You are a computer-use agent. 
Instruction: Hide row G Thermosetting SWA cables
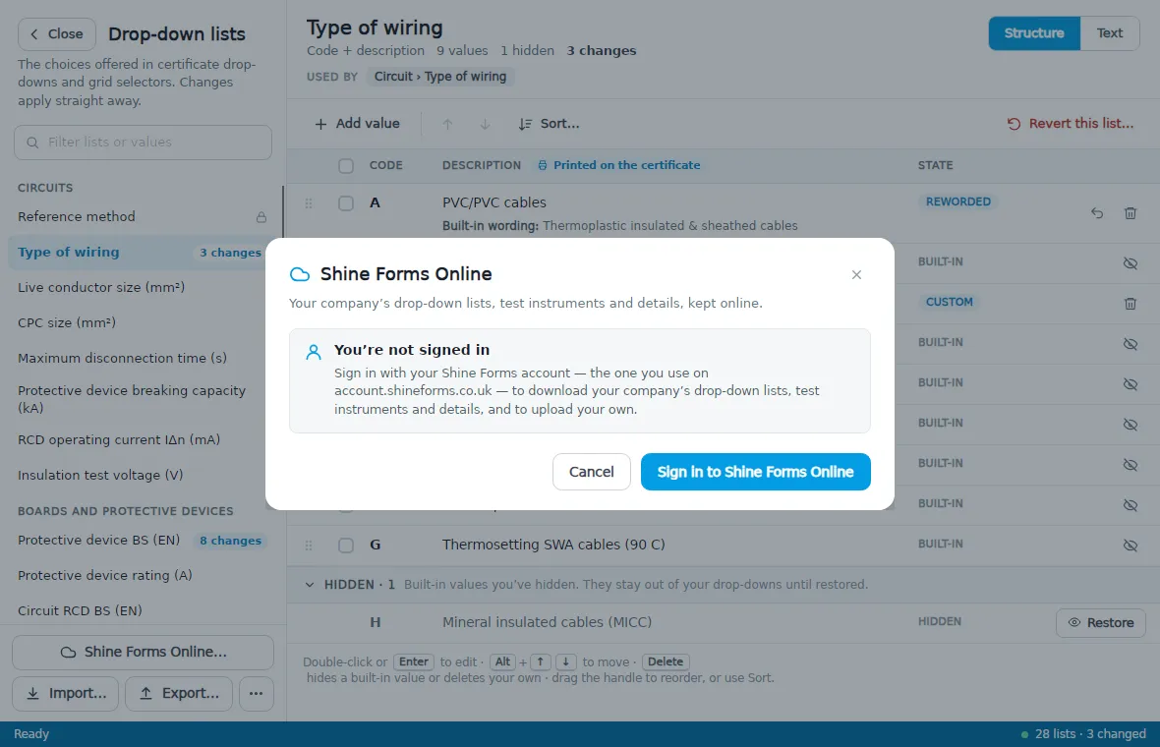tap(1131, 546)
